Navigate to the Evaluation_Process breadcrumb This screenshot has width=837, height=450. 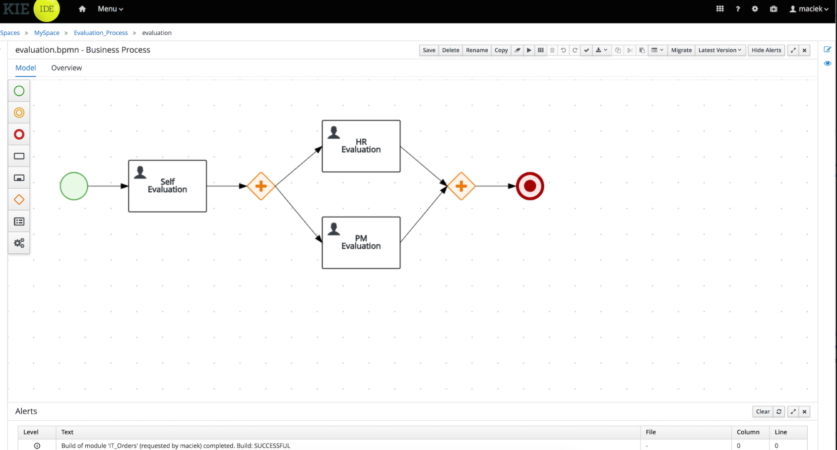[x=101, y=33]
